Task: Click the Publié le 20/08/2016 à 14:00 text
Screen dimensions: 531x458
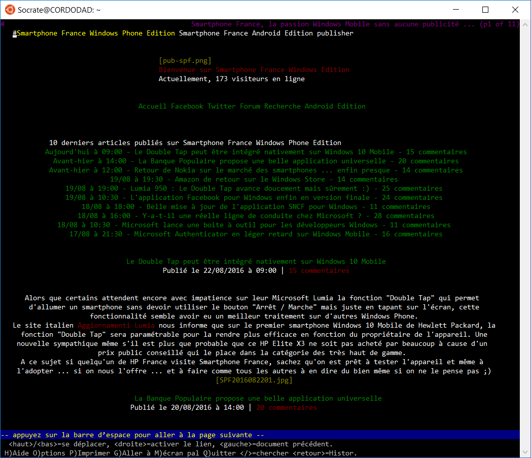Action: point(187,408)
